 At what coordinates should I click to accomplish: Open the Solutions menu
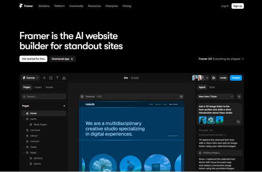44,6
